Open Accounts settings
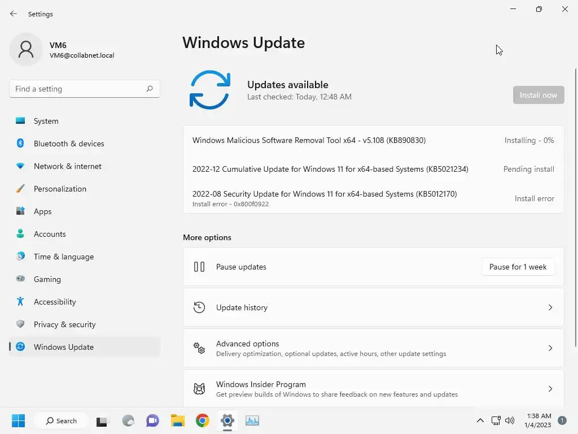The image size is (578, 434). 85,234
